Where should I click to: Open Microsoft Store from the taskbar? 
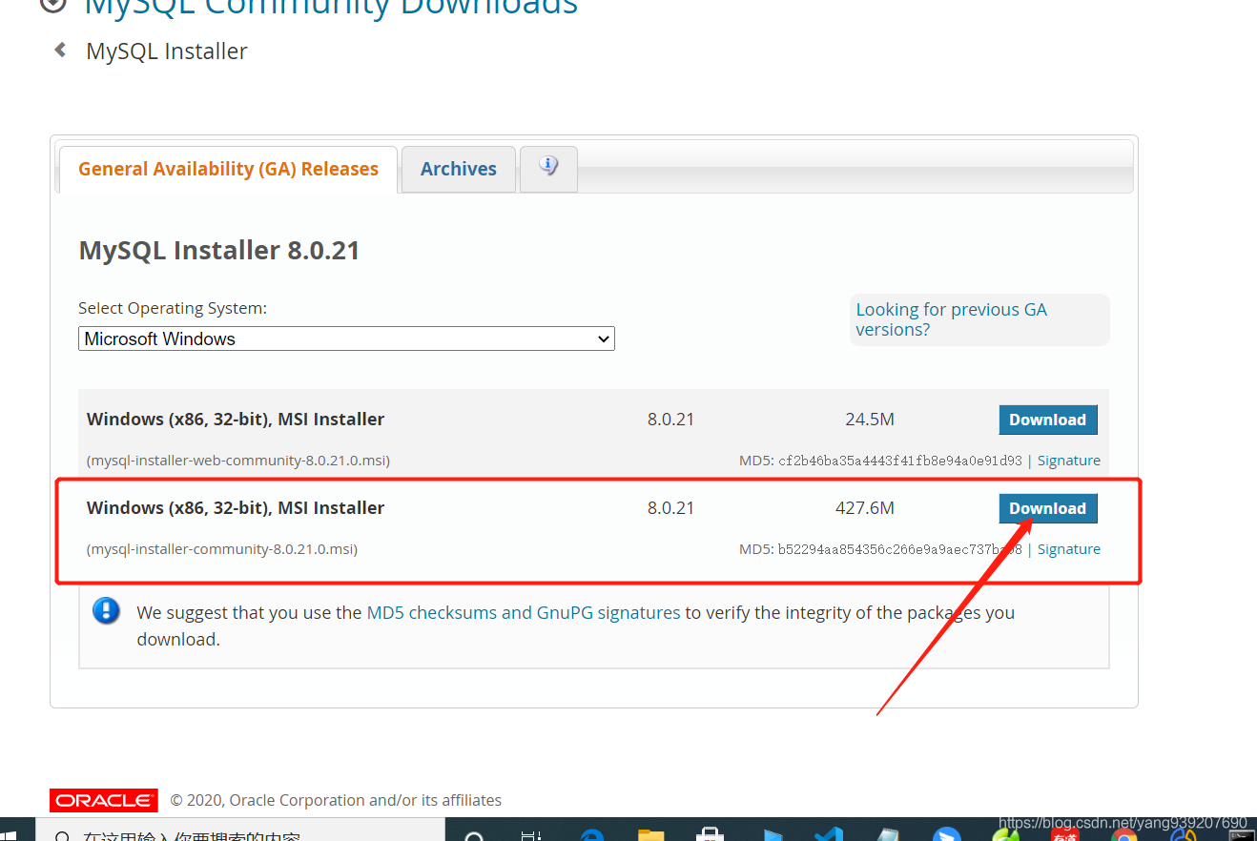pos(710,833)
